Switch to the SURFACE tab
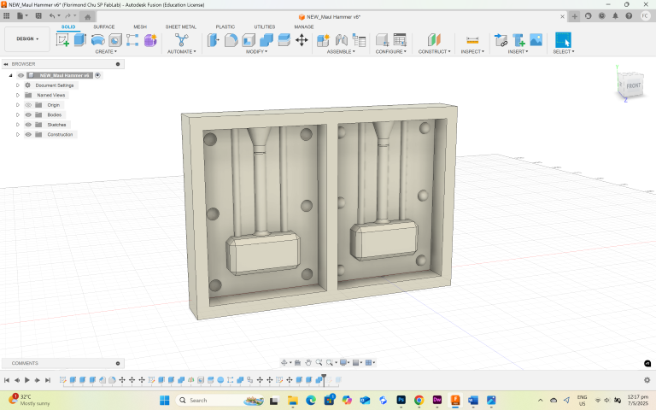The width and height of the screenshot is (656, 410). tap(103, 26)
